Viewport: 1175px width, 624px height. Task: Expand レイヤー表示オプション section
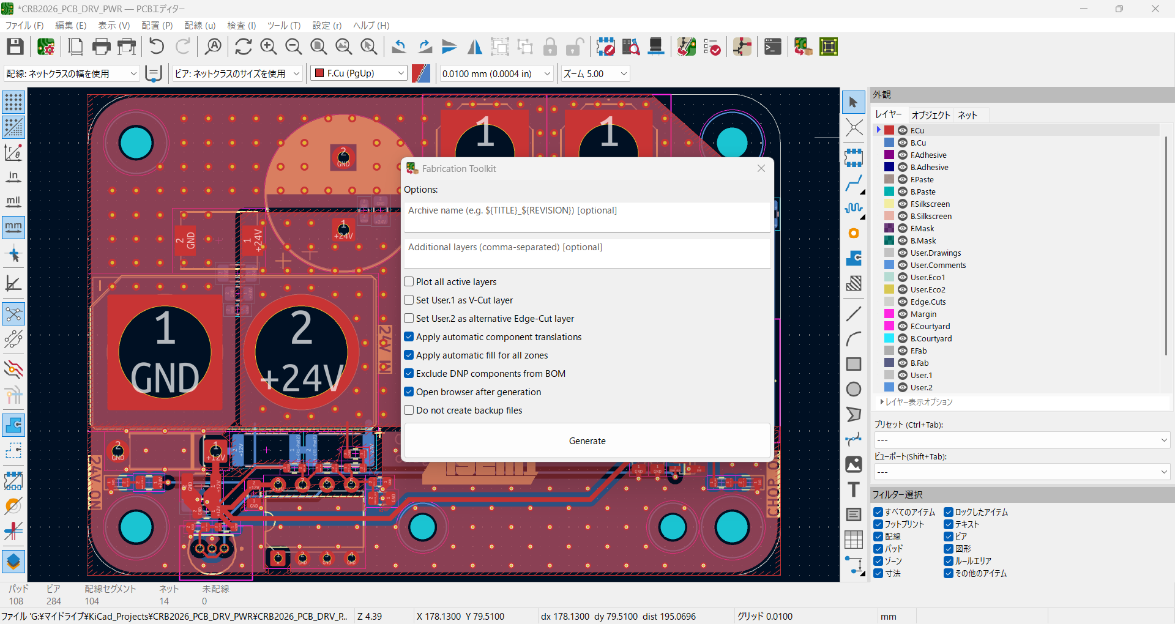(916, 402)
